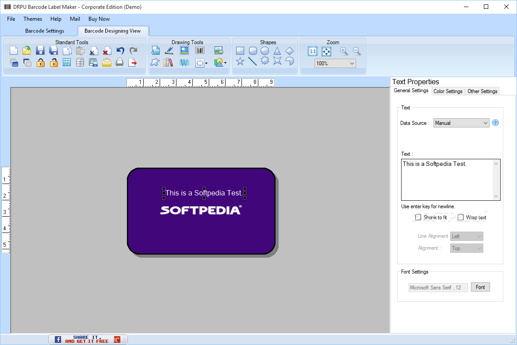Switch to the Barcode Settings tab
Viewport: 517px width, 345px height.
click(x=45, y=30)
